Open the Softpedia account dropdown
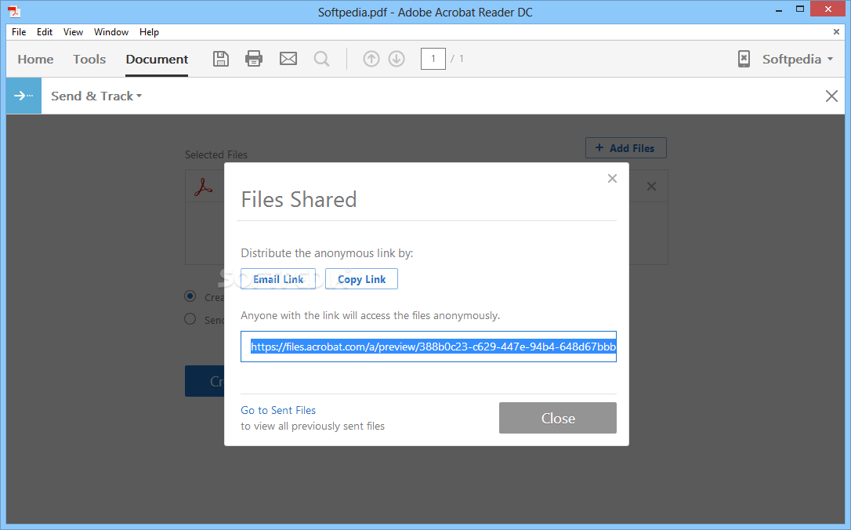This screenshot has height=530, width=851. pyautogui.click(x=797, y=59)
